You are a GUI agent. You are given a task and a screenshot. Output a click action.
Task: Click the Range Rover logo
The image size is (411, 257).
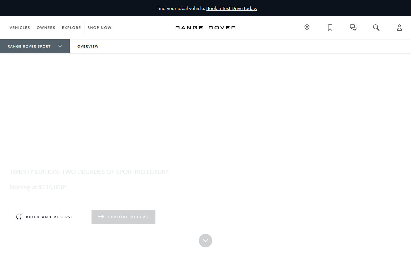[x=205, y=28]
